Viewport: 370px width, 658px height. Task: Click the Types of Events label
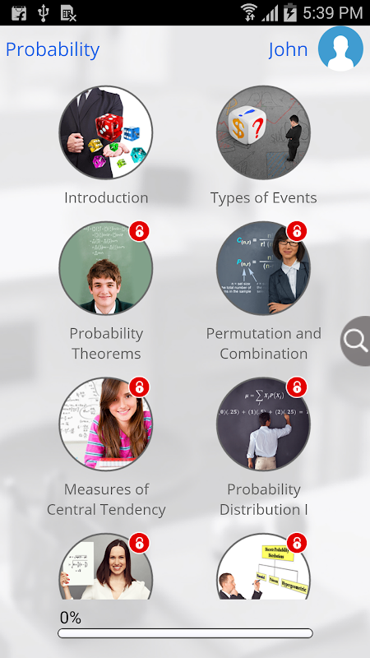(x=263, y=197)
